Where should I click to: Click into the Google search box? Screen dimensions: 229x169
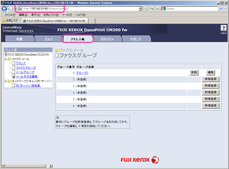(187, 8)
